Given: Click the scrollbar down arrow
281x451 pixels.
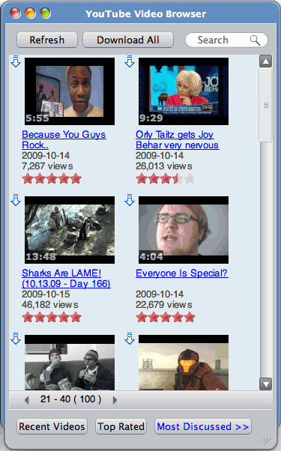Looking at the screenshot, I should pyautogui.click(x=266, y=384).
